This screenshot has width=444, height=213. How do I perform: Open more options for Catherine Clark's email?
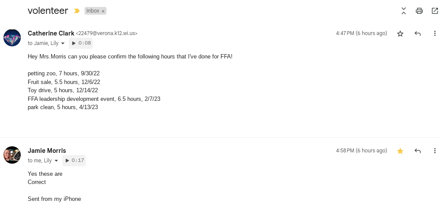pos(434,34)
